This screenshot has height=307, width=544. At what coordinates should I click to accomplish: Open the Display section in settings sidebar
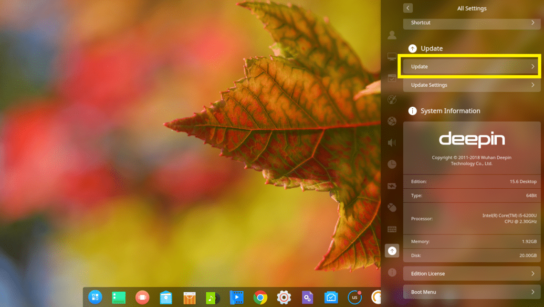pyautogui.click(x=392, y=56)
